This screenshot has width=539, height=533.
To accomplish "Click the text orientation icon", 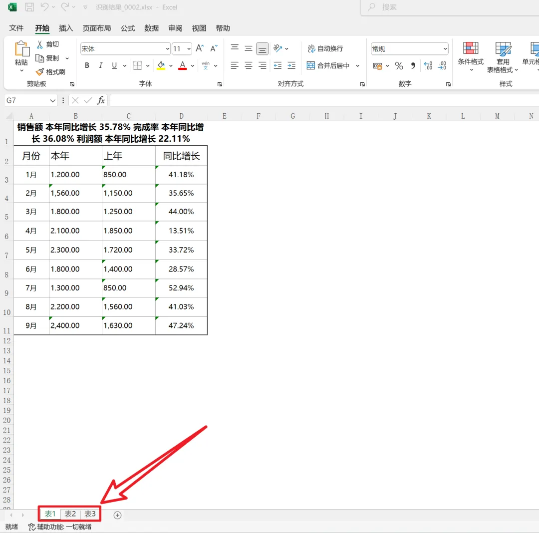I will (278, 48).
